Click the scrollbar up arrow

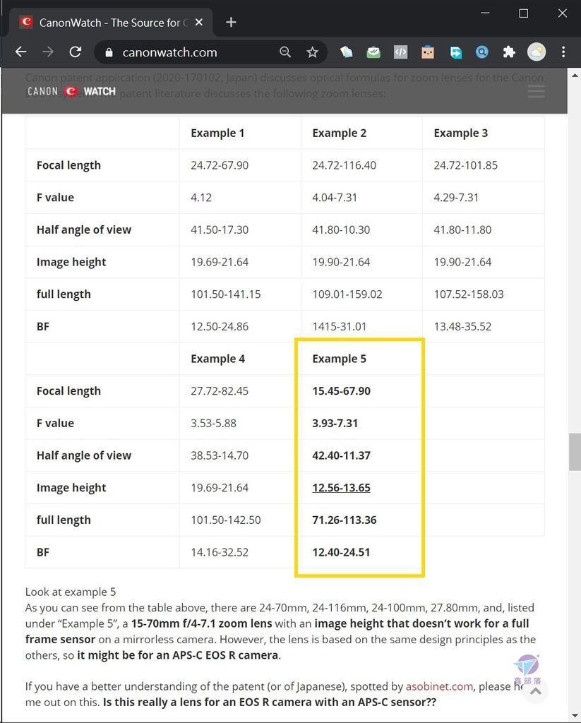pos(575,75)
